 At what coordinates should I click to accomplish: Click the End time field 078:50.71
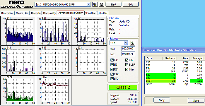[x=128, y=54]
